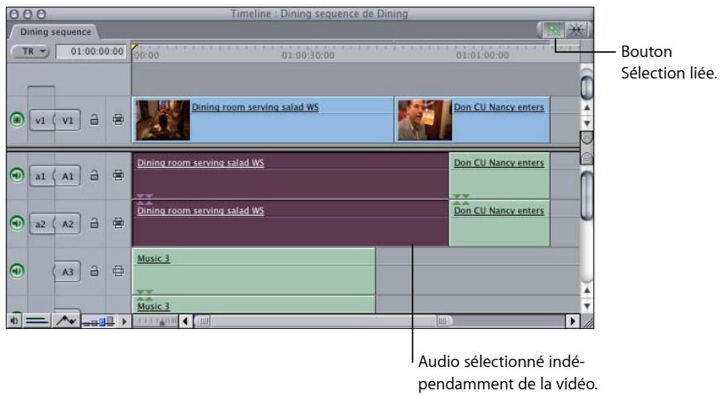The width and height of the screenshot is (720, 396).
Task: Open the track layout pop-up arrow
Action: tap(124, 321)
